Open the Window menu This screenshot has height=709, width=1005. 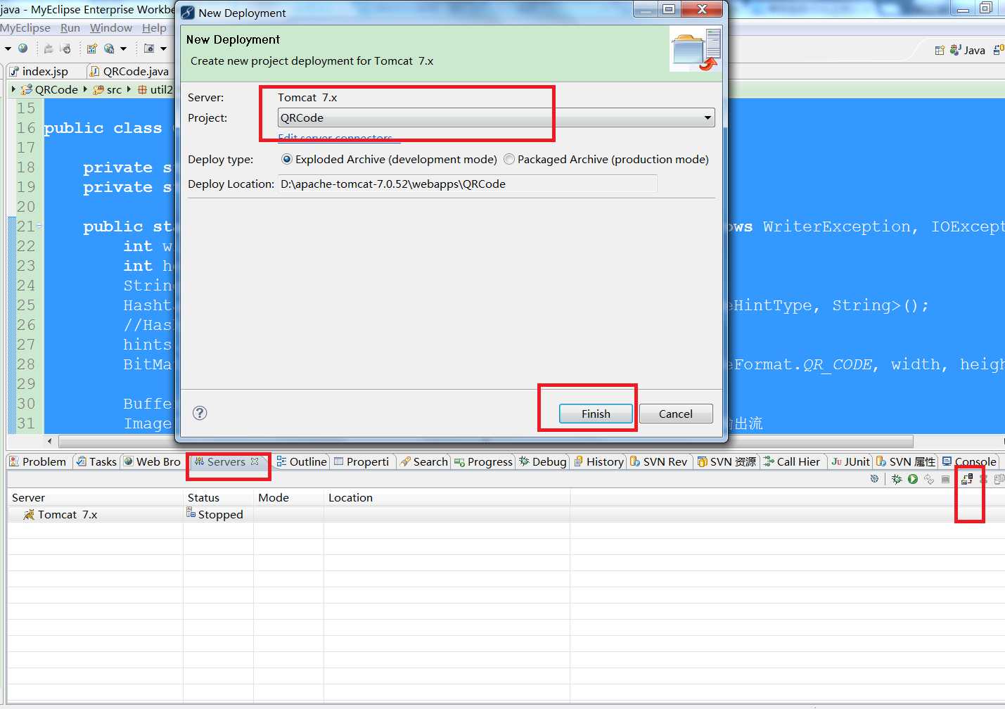(111, 28)
